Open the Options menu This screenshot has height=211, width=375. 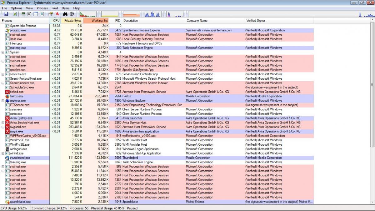[17, 8]
